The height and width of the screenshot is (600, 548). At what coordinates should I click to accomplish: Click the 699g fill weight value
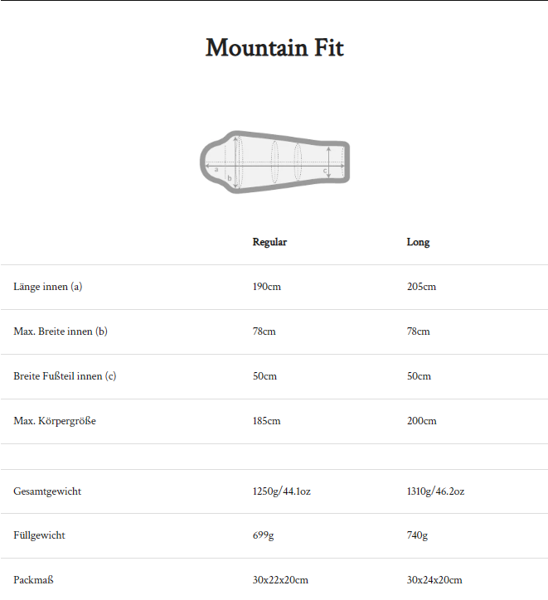point(263,535)
